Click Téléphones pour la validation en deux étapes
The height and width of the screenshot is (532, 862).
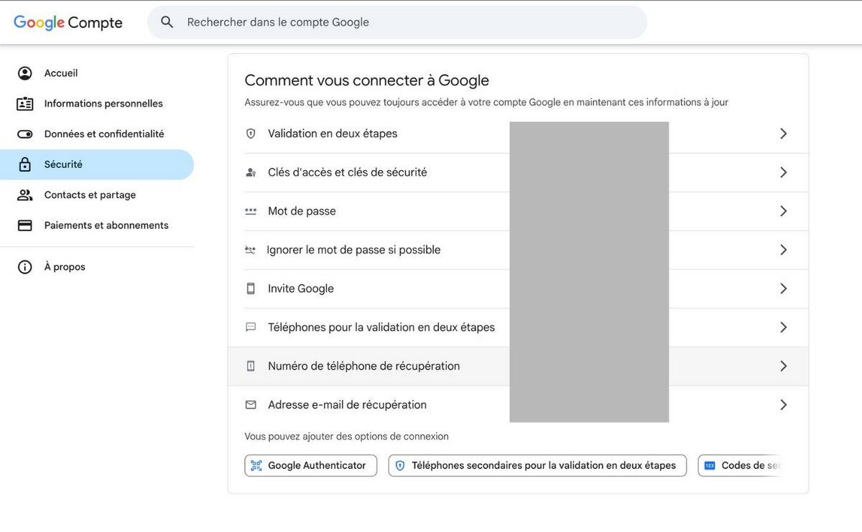(x=381, y=327)
